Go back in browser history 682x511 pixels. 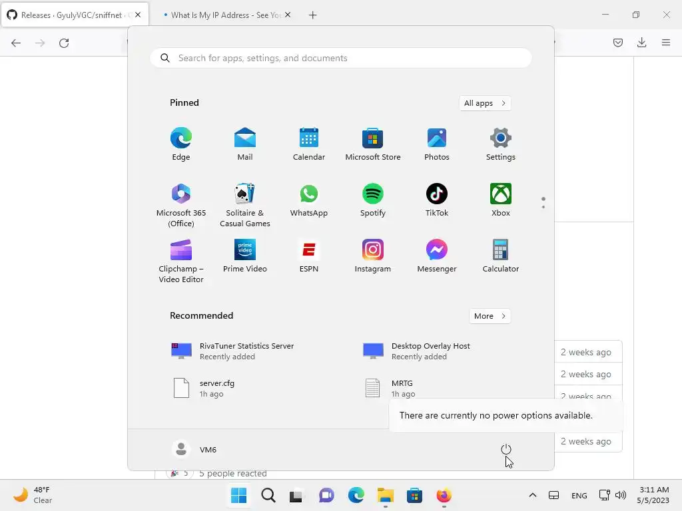coord(16,43)
